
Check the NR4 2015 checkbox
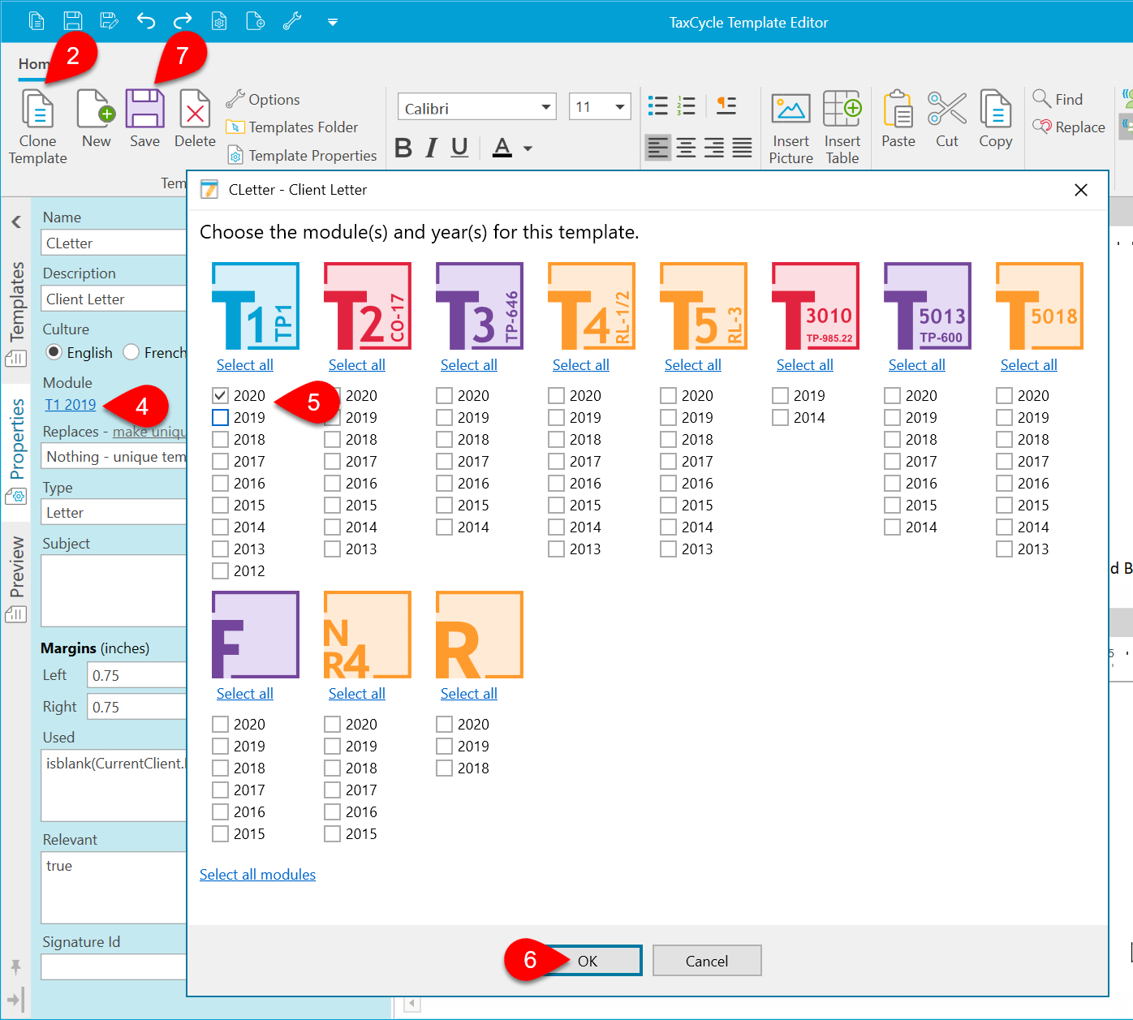pyautogui.click(x=332, y=833)
